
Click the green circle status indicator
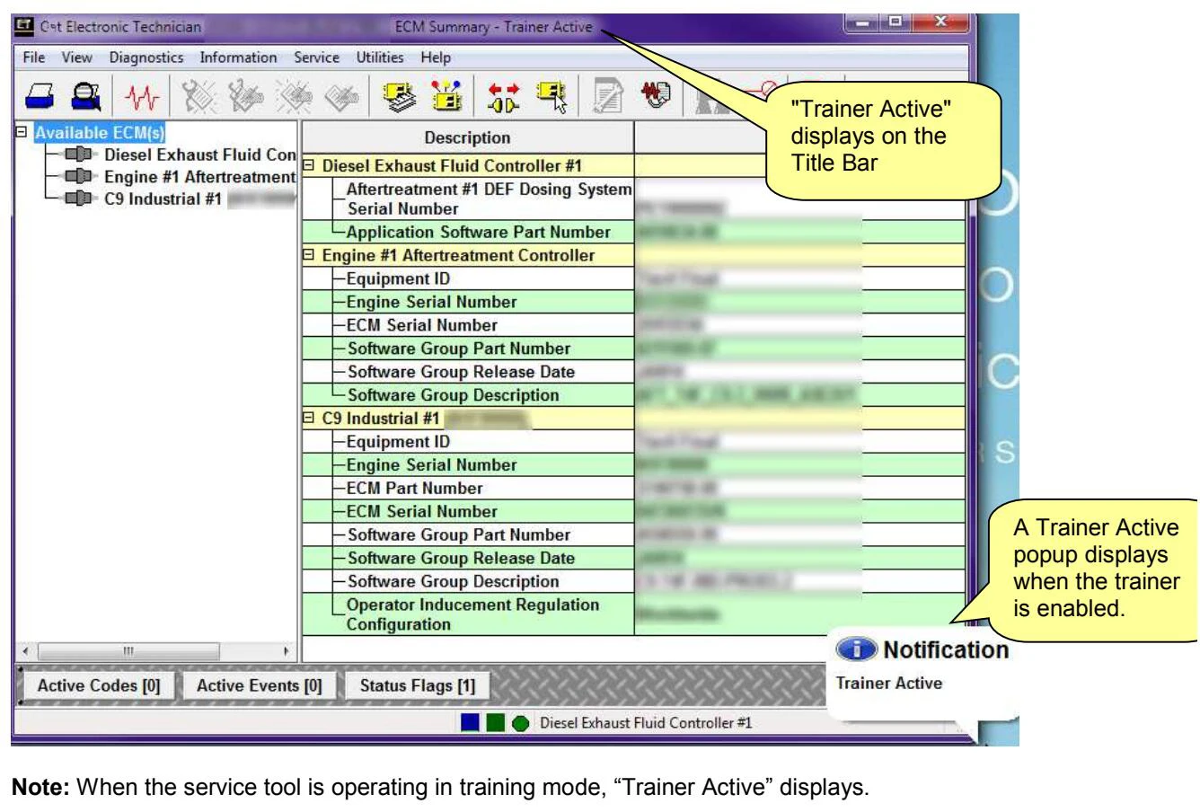click(x=519, y=723)
